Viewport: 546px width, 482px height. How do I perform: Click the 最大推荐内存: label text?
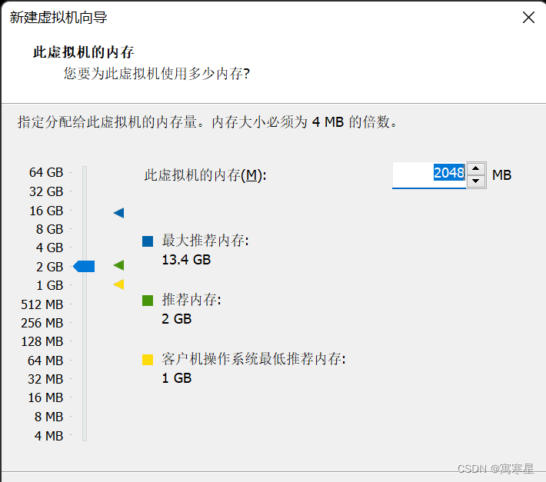click(205, 241)
